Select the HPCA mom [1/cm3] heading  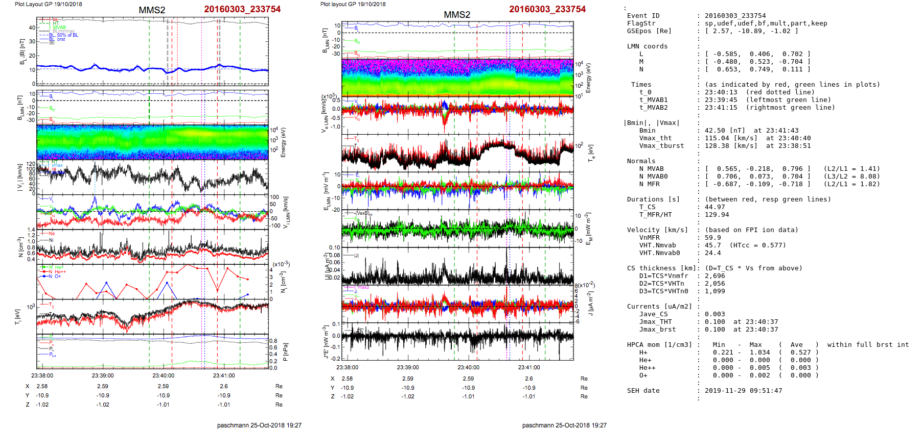pyautogui.click(x=659, y=345)
